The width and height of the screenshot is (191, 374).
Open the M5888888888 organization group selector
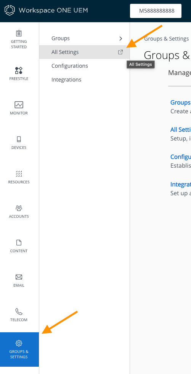coord(156,11)
